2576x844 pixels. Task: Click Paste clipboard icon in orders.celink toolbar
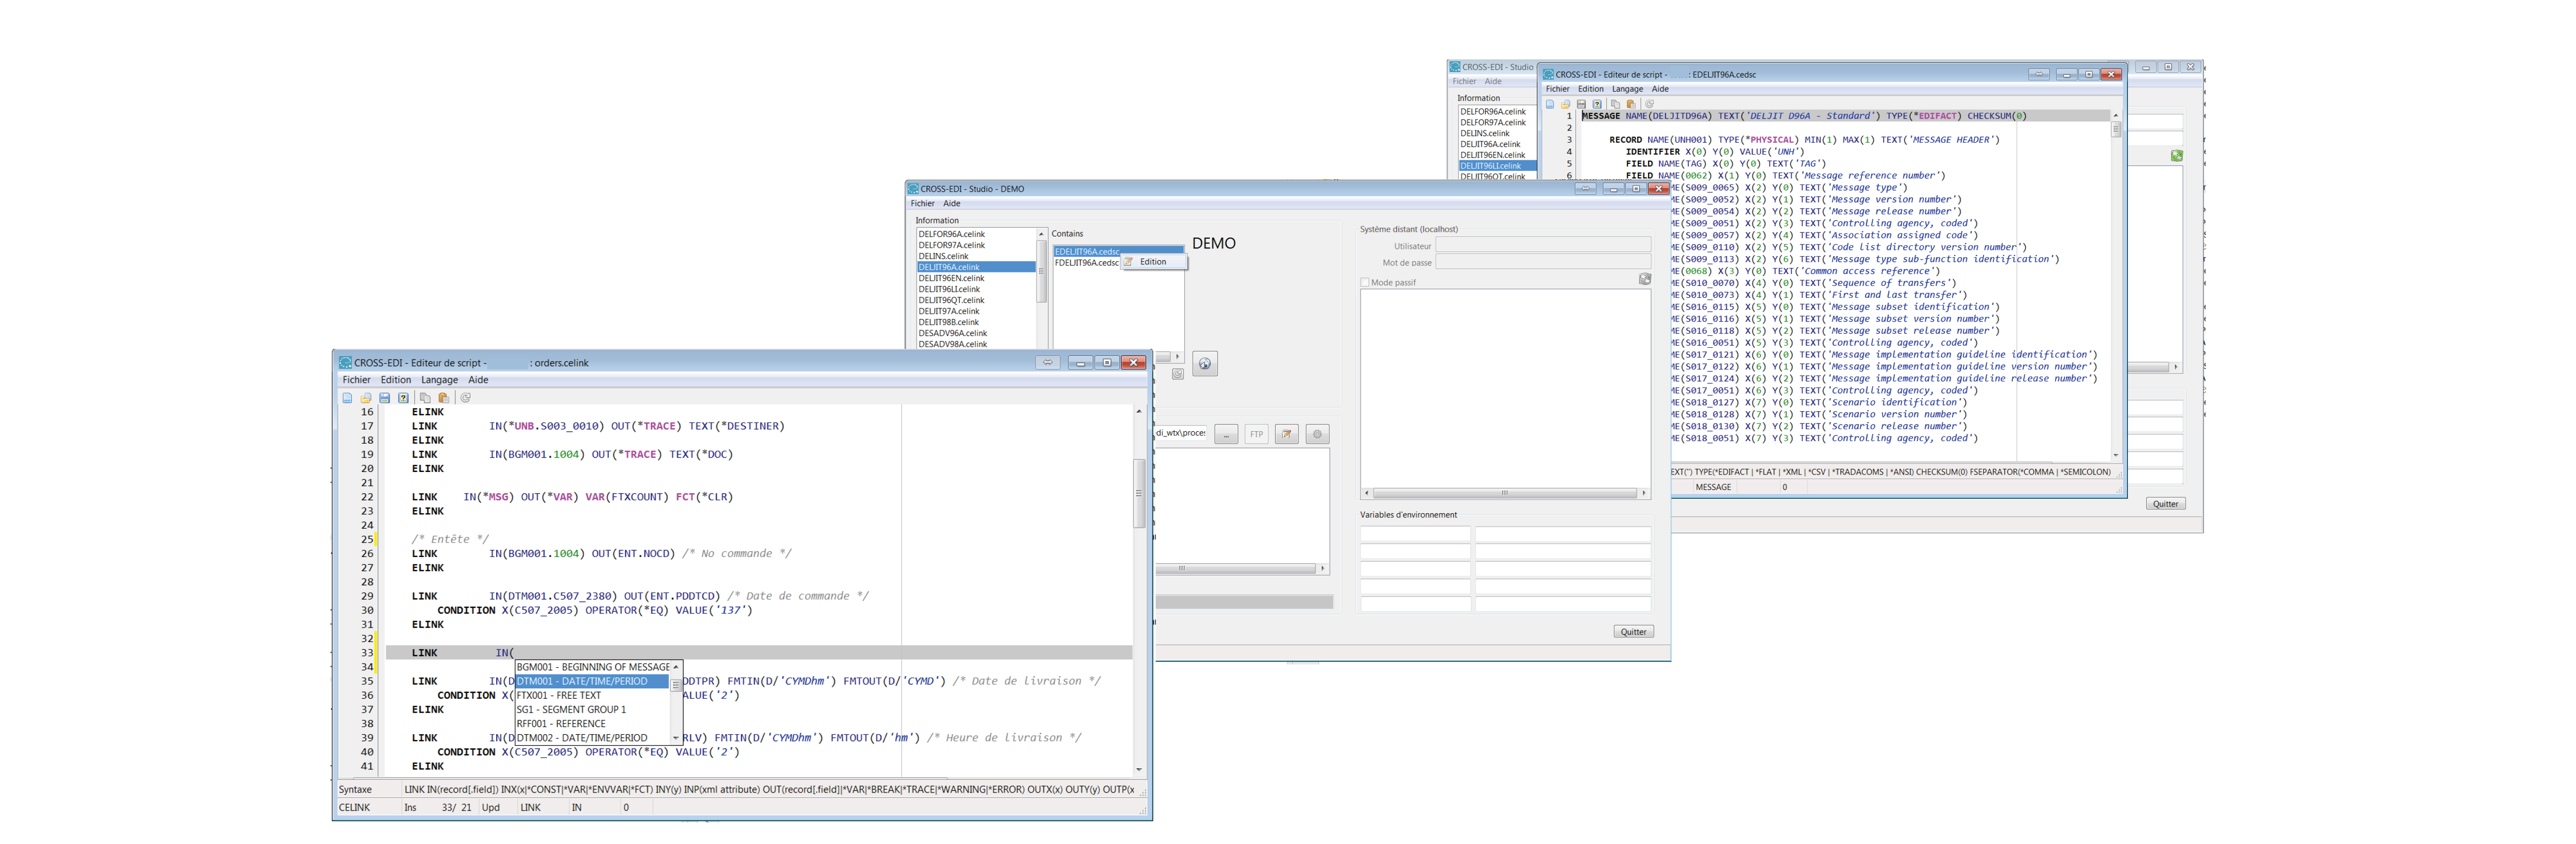[443, 398]
